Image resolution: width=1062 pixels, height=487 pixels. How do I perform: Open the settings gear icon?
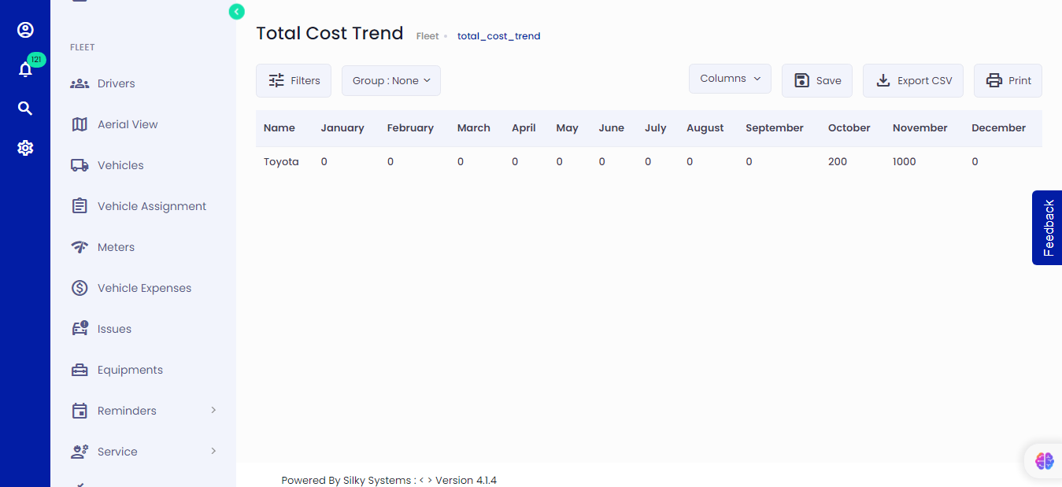coord(25,148)
